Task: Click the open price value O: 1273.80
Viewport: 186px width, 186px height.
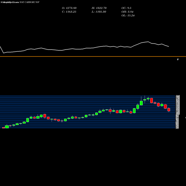Action: pos(69,8)
